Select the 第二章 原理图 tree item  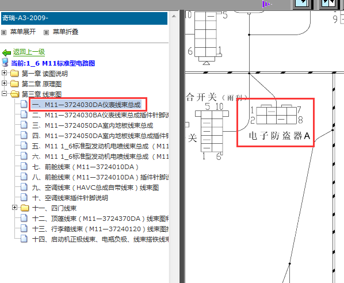click(x=41, y=84)
